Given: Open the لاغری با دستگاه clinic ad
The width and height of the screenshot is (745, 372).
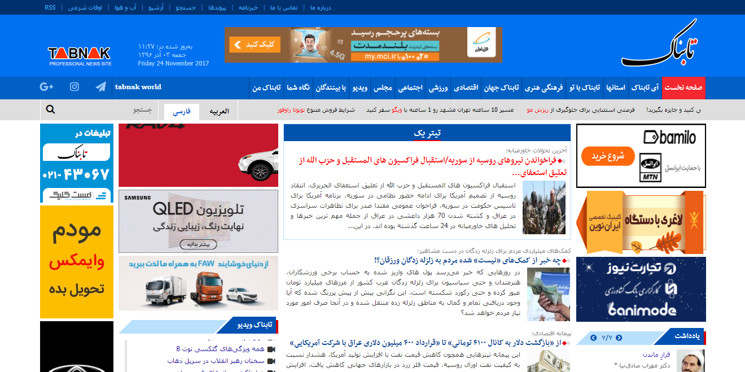Looking at the screenshot, I should click(x=641, y=222).
